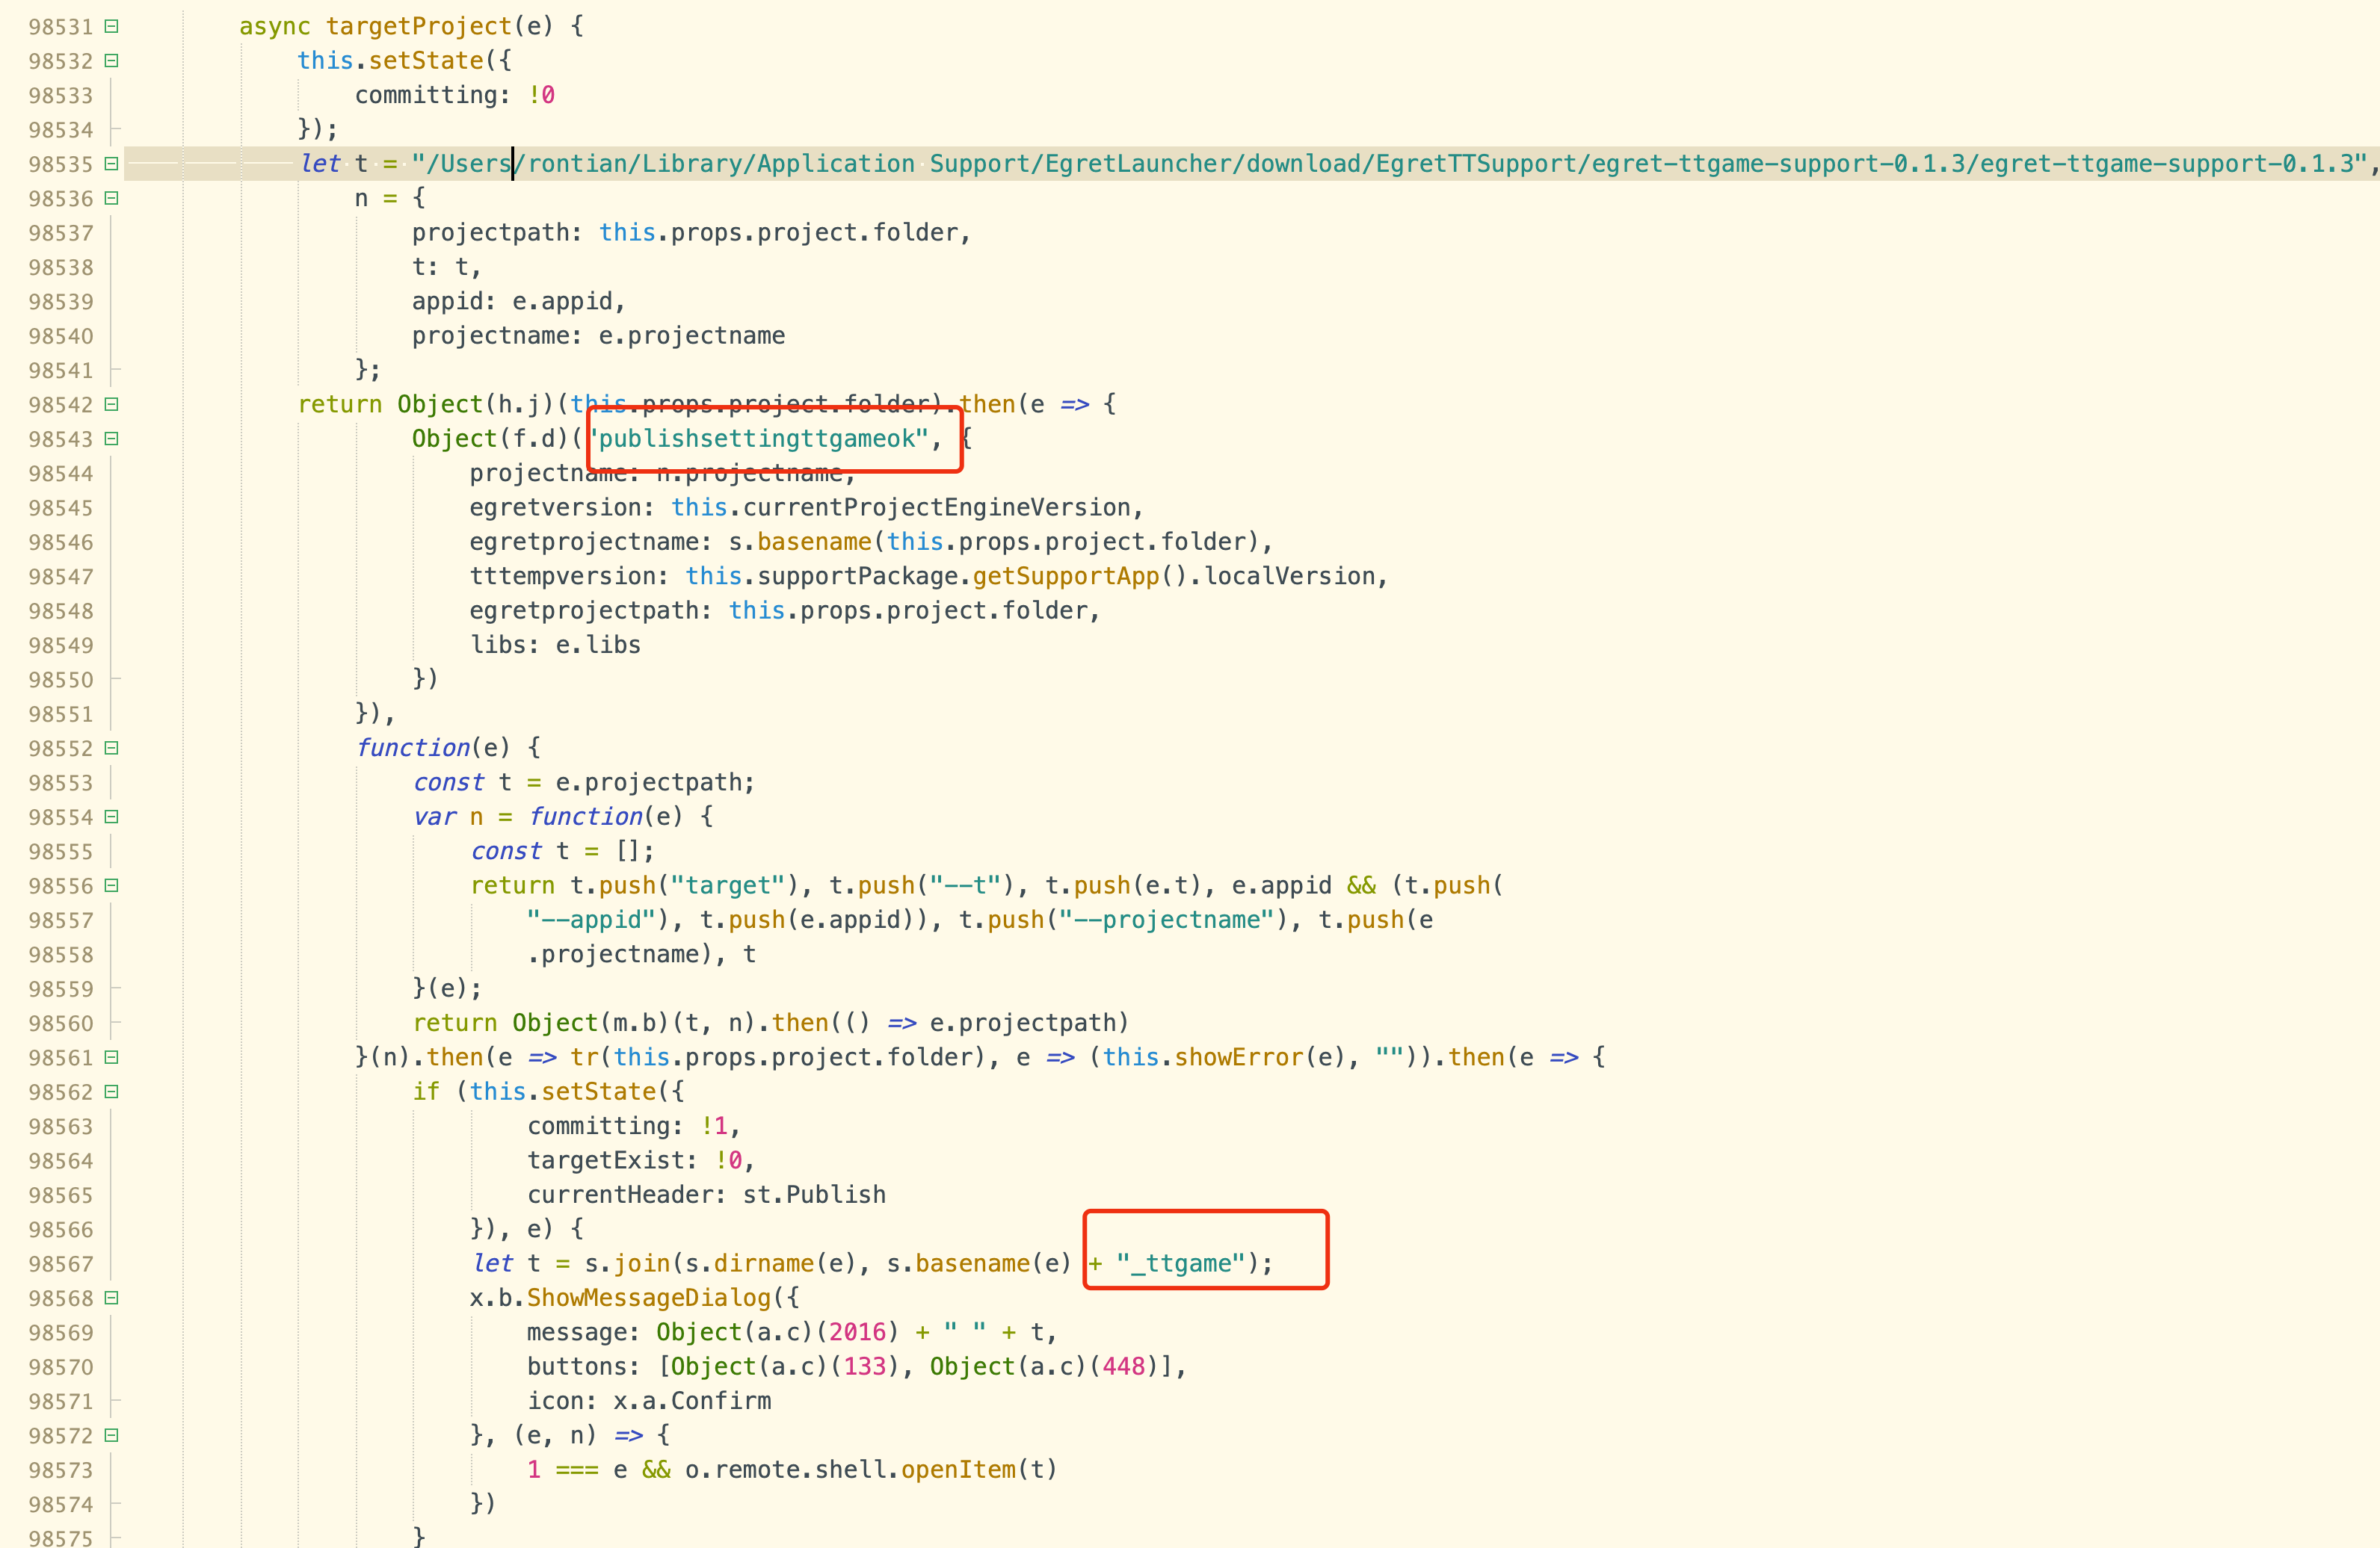Collapse the fold marker at line 98535
Screen dimensions: 2380x1548
112,163
